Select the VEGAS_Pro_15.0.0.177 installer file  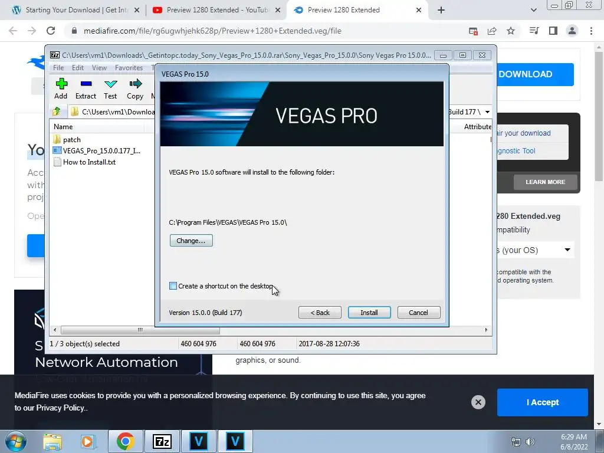click(97, 150)
